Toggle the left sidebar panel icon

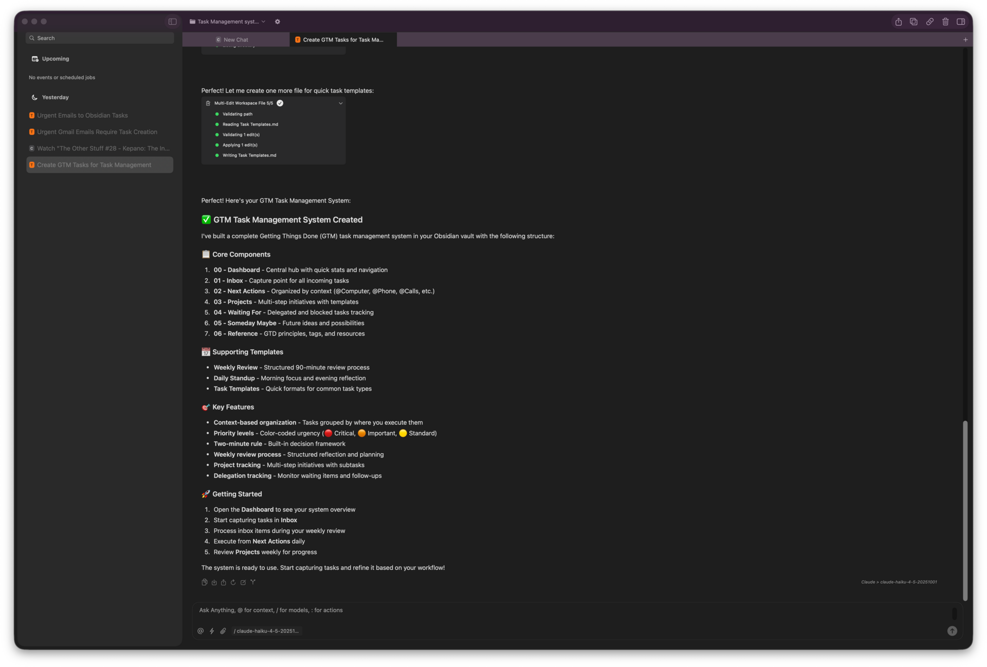point(172,22)
